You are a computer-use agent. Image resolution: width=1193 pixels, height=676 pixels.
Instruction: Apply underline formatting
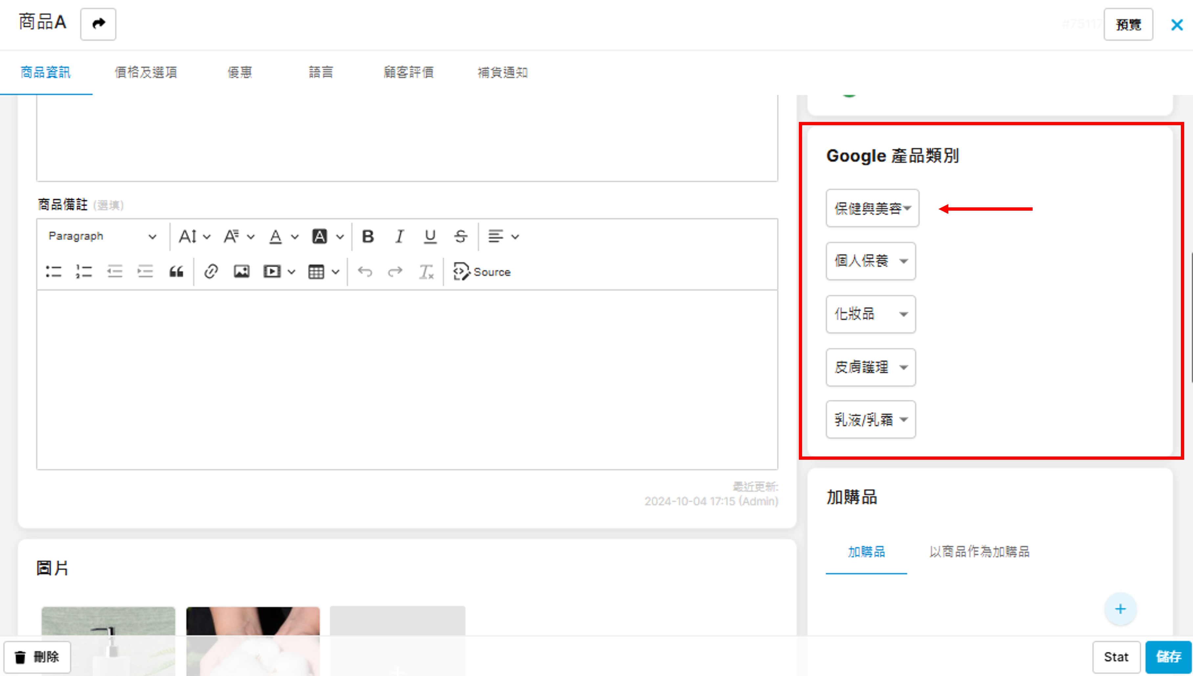click(x=430, y=236)
